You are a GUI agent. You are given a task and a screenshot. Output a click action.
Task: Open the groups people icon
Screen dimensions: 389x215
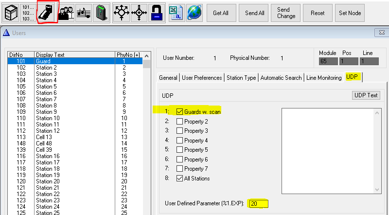66,13
